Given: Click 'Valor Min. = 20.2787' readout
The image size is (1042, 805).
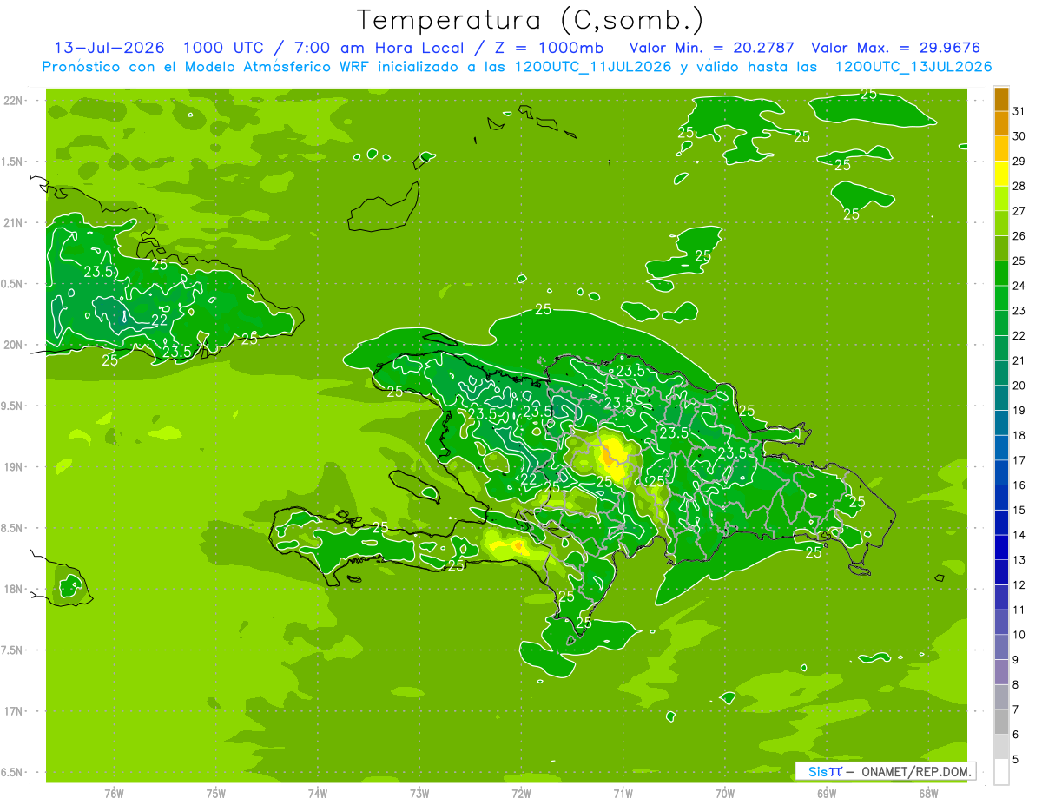Looking at the screenshot, I should click(x=713, y=48).
